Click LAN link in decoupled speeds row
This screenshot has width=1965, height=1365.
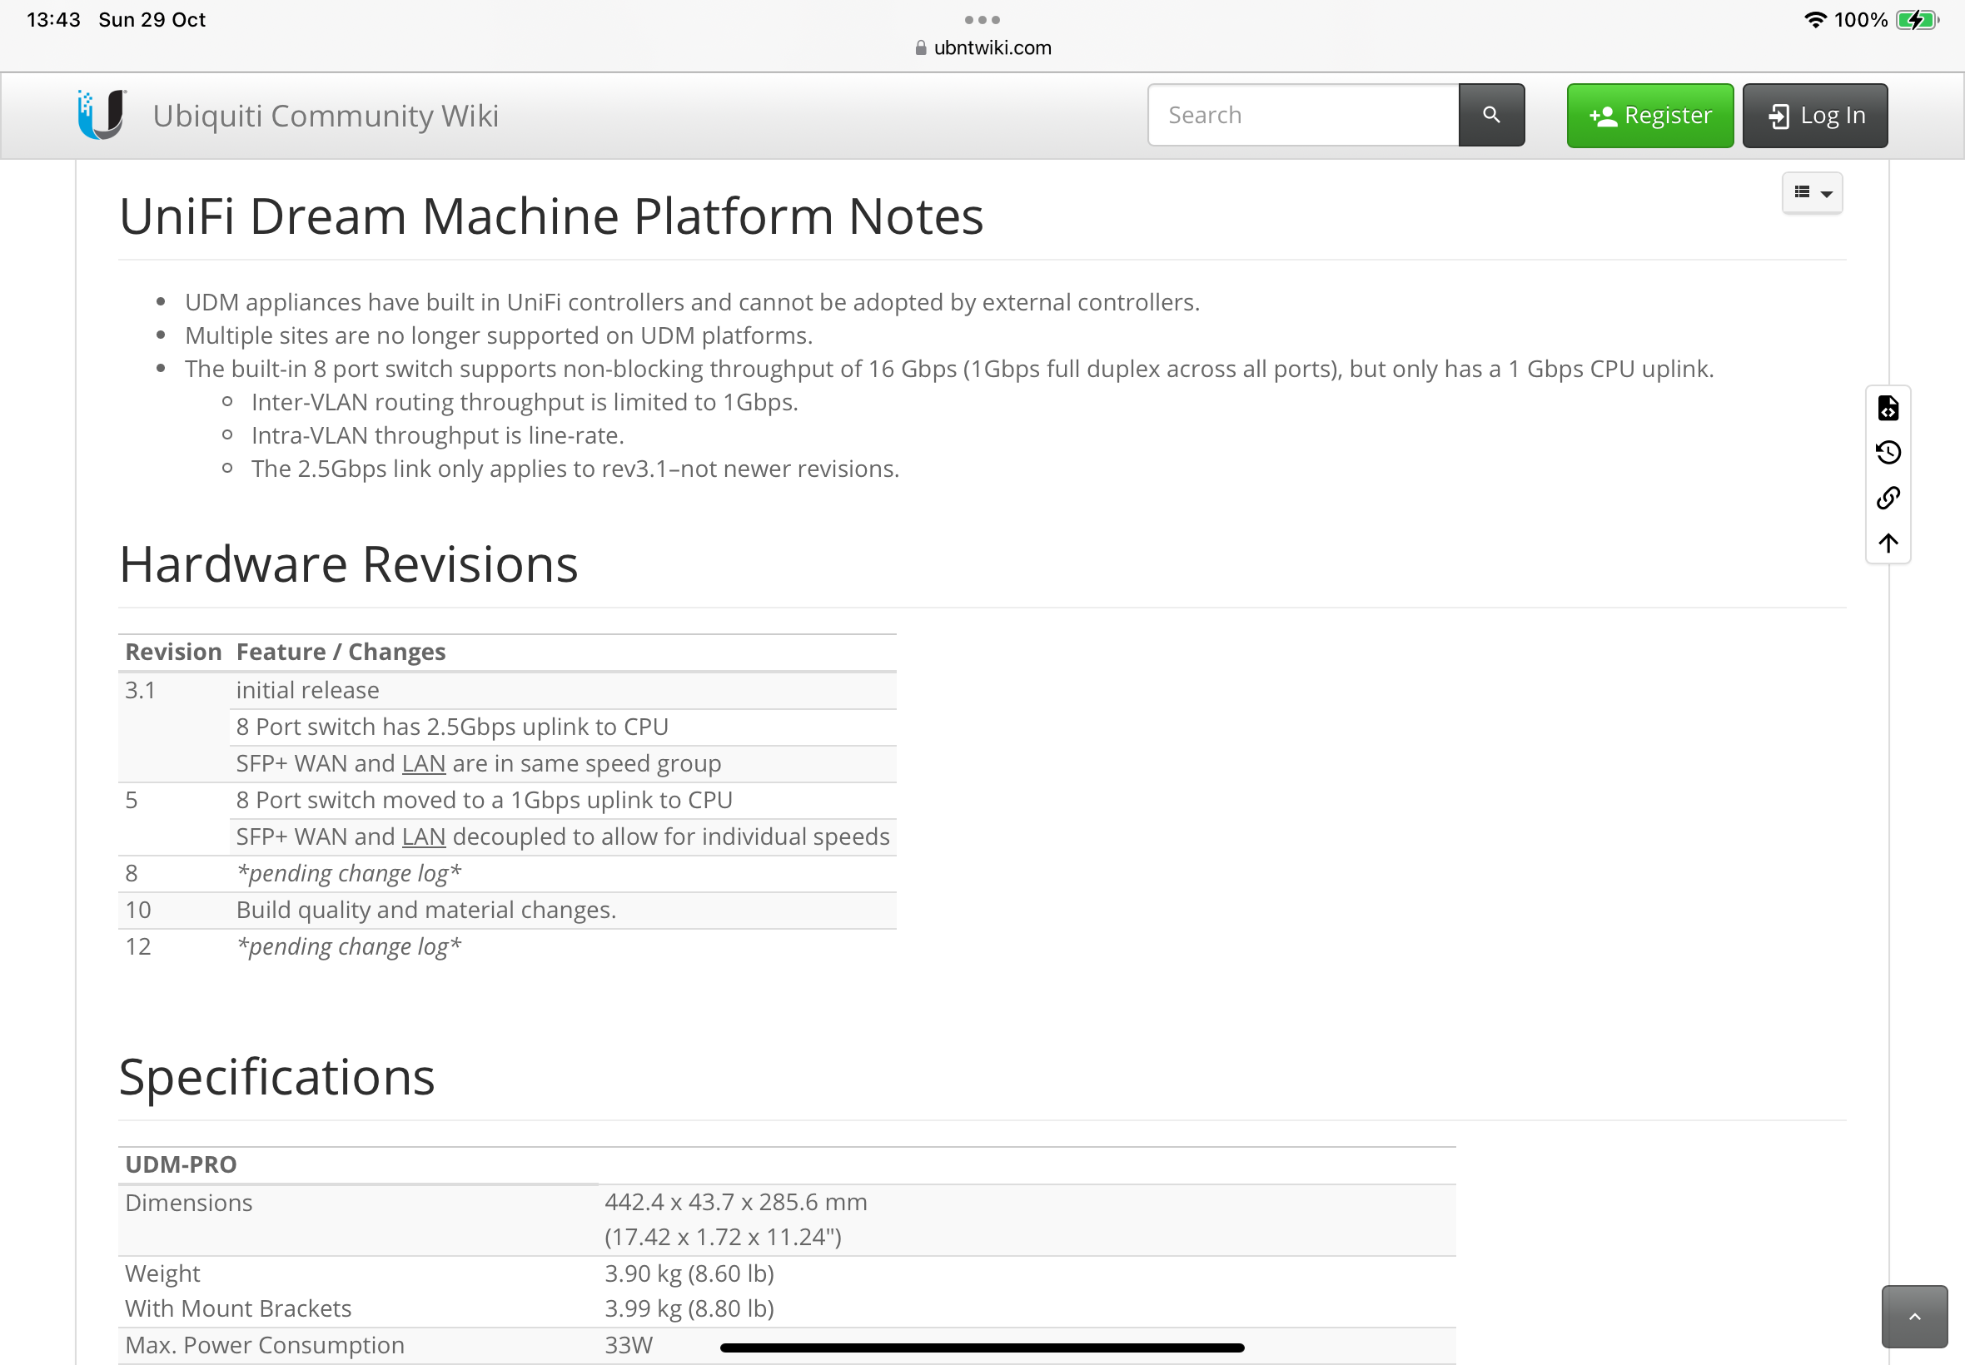pyautogui.click(x=424, y=836)
